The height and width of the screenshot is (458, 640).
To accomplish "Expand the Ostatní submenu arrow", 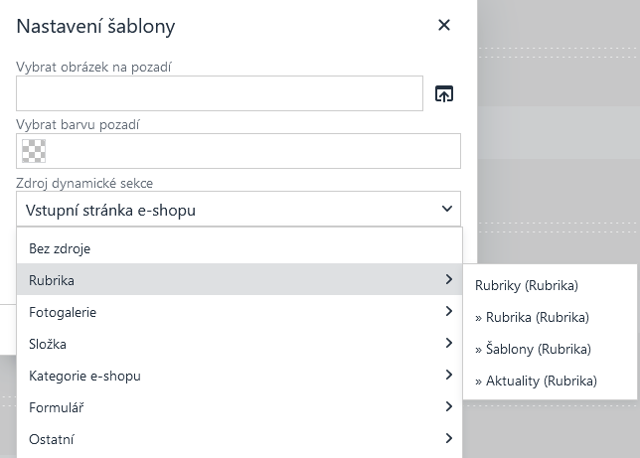I will point(449,438).
